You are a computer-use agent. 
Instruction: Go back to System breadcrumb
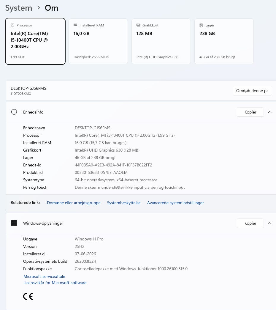click(x=19, y=8)
